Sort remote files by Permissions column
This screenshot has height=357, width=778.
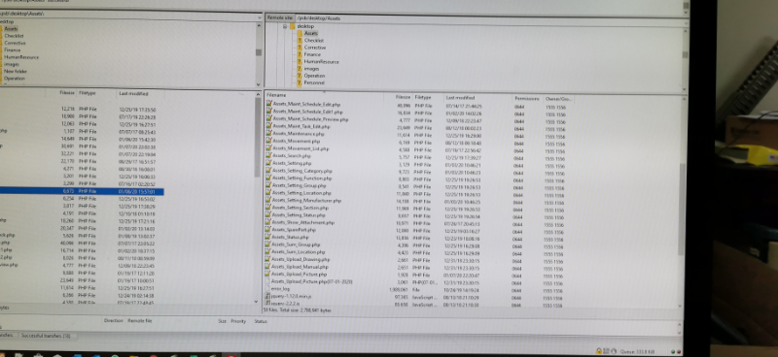(527, 99)
